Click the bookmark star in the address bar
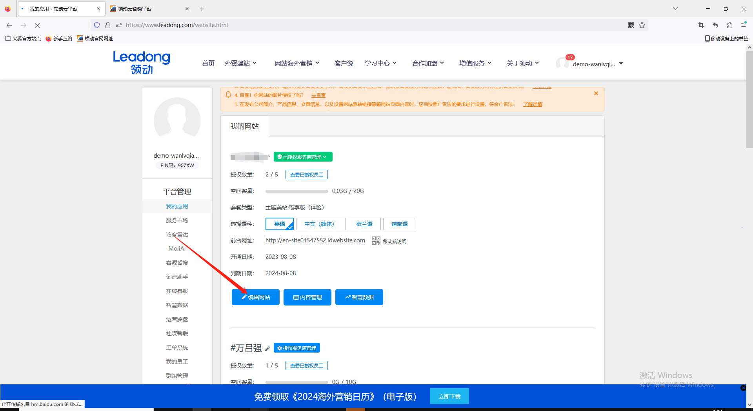753x411 pixels. click(x=642, y=25)
